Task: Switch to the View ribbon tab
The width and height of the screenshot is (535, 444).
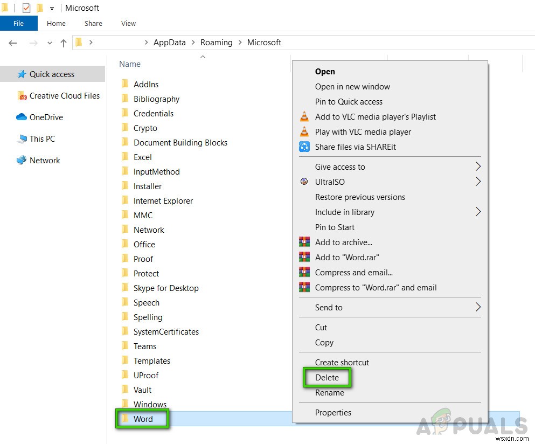Action: click(x=128, y=23)
